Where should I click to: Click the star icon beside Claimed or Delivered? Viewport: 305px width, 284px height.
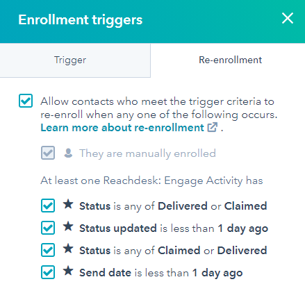[68, 249]
